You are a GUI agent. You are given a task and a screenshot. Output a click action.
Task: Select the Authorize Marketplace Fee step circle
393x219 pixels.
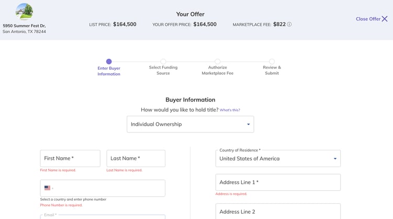pos(218,61)
